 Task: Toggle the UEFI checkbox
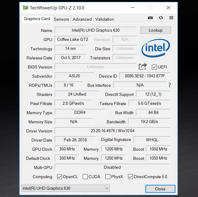(x=154, y=67)
